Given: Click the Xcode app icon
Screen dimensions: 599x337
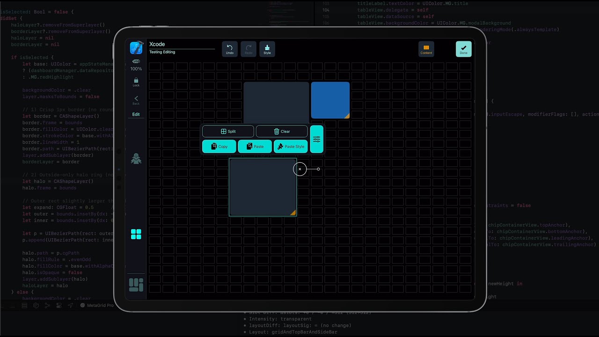Looking at the screenshot, I should (x=136, y=48).
